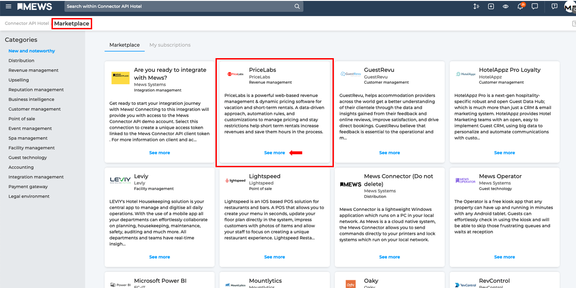Open the chat bubble icon
The height and width of the screenshot is (288, 576).
point(535,6)
